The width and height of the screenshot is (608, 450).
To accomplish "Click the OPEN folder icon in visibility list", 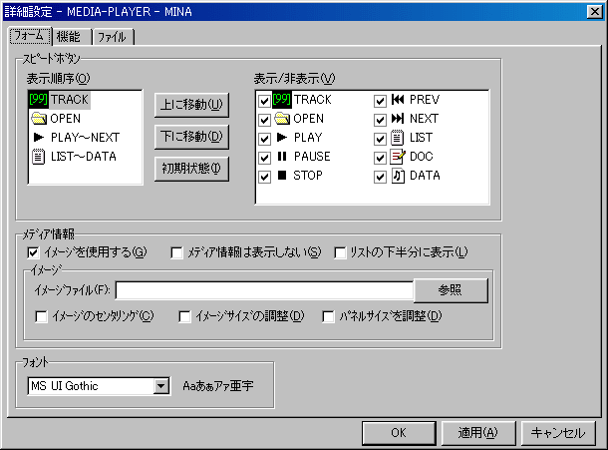I will (282, 118).
